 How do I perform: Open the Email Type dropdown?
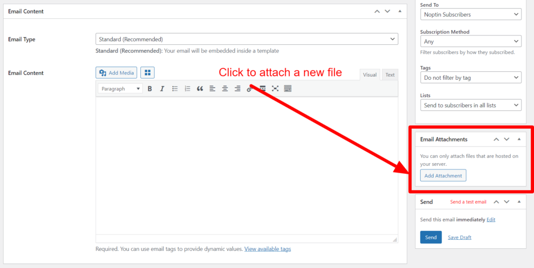(246, 39)
